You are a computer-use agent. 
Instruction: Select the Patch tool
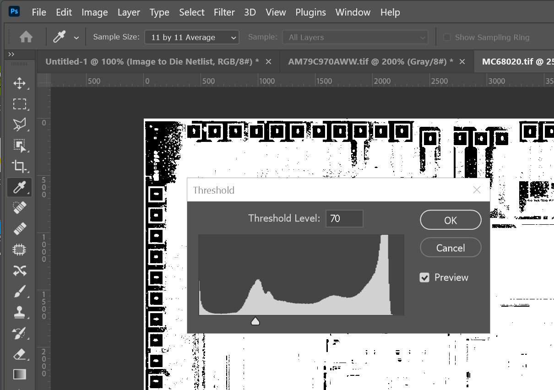pos(19,249)
